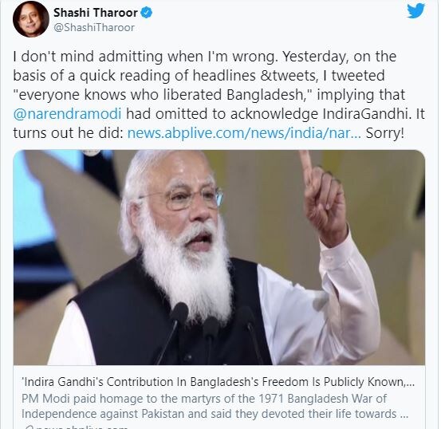
Task: Click the Twitter bird logo
Action: pos(416,10)
